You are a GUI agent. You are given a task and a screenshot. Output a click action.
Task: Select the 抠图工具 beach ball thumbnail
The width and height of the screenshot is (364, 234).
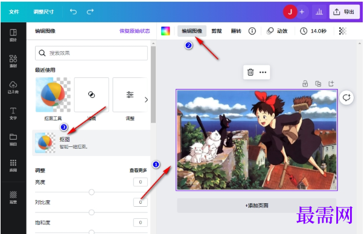53,95
